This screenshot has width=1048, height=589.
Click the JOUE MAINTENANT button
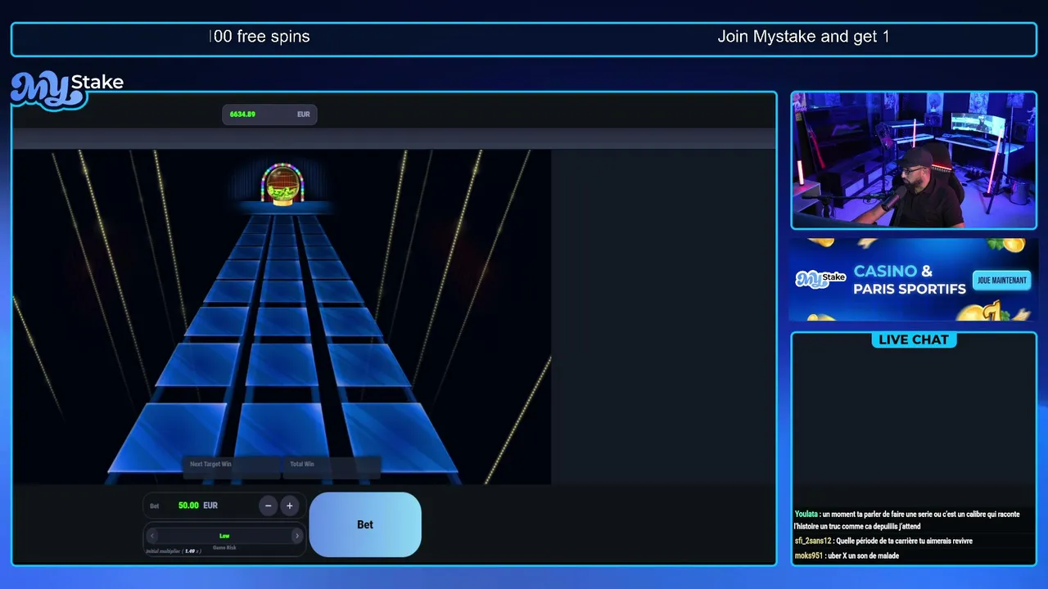(1001, 280)
